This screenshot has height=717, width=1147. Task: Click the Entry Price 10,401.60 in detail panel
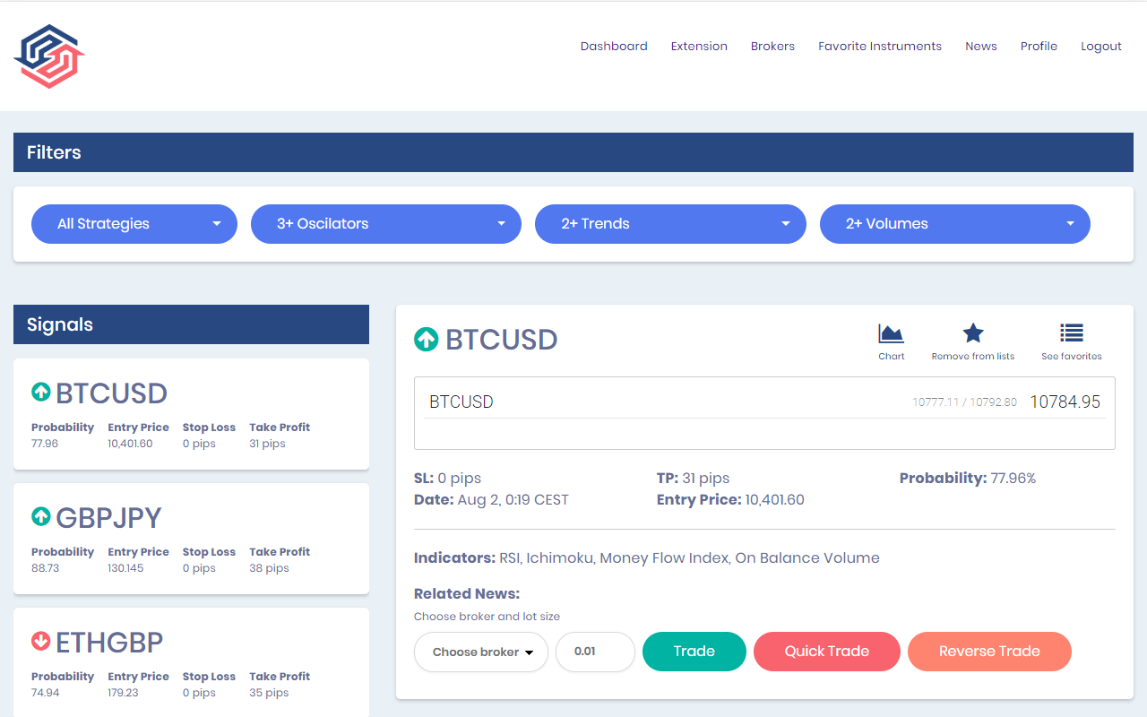coord(730,500)
